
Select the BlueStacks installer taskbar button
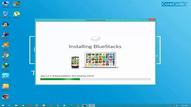[92, 106]
